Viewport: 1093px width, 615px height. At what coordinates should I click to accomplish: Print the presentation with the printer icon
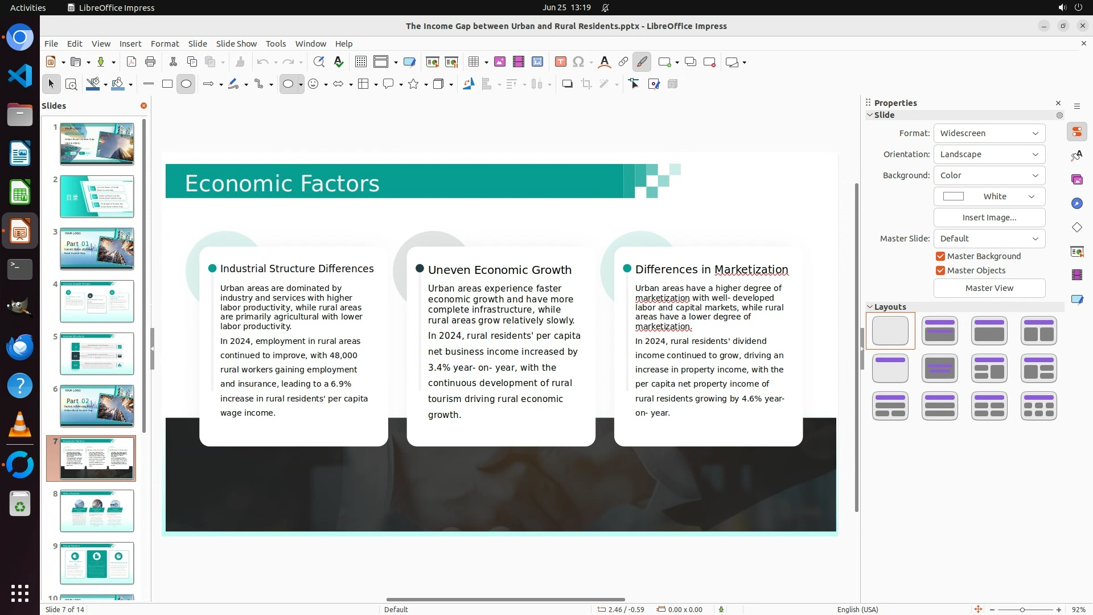[150, 62]
